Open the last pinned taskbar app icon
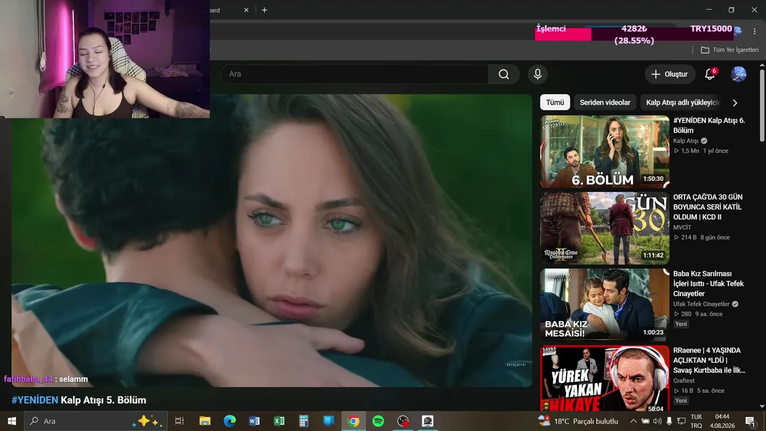 pyautogui.click(x=427, y=421)
